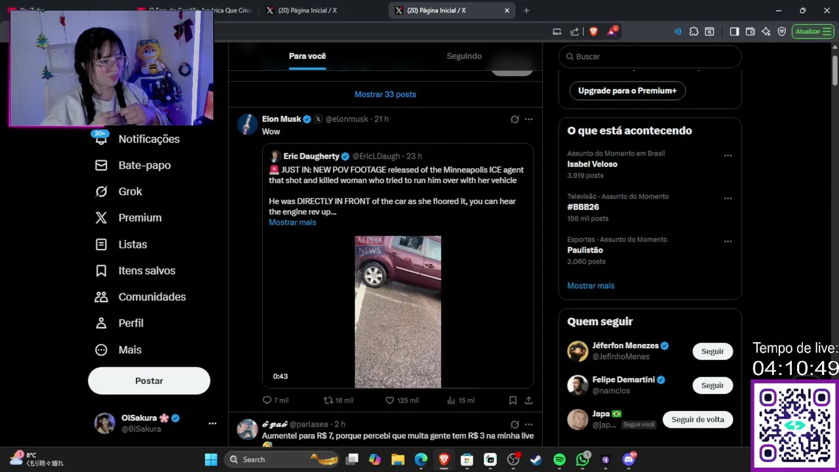The height and width of the screenshot is (472, 839).
Task: Open Steam from the taskbar
Action: pyautogui.click(x=536, y=460)
